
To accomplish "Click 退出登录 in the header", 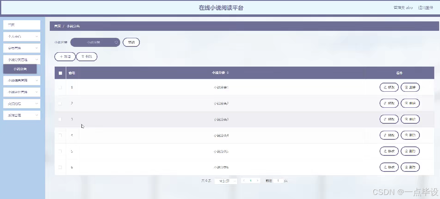I will pyautogui.click(x=426, y=7).
